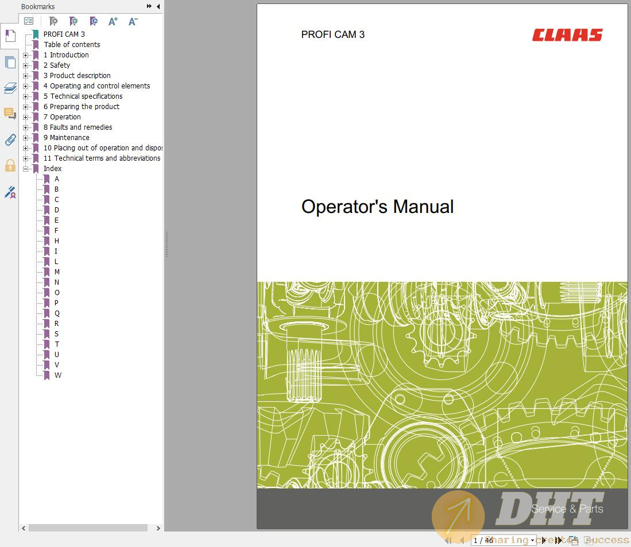Image resolution: width=631 pixels, height=547 pixels.
Task: Expand the '8 Faults and remedies' bookmark
Action: (x=25, y=127)
